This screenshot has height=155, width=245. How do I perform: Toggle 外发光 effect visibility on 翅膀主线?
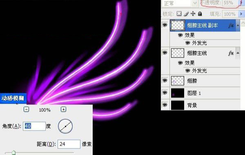[x=188, y=71]
